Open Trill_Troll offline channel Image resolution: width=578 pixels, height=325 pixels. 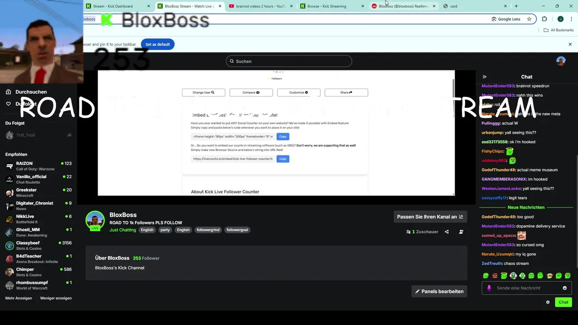pyautogui.click(x=38, y=135)
